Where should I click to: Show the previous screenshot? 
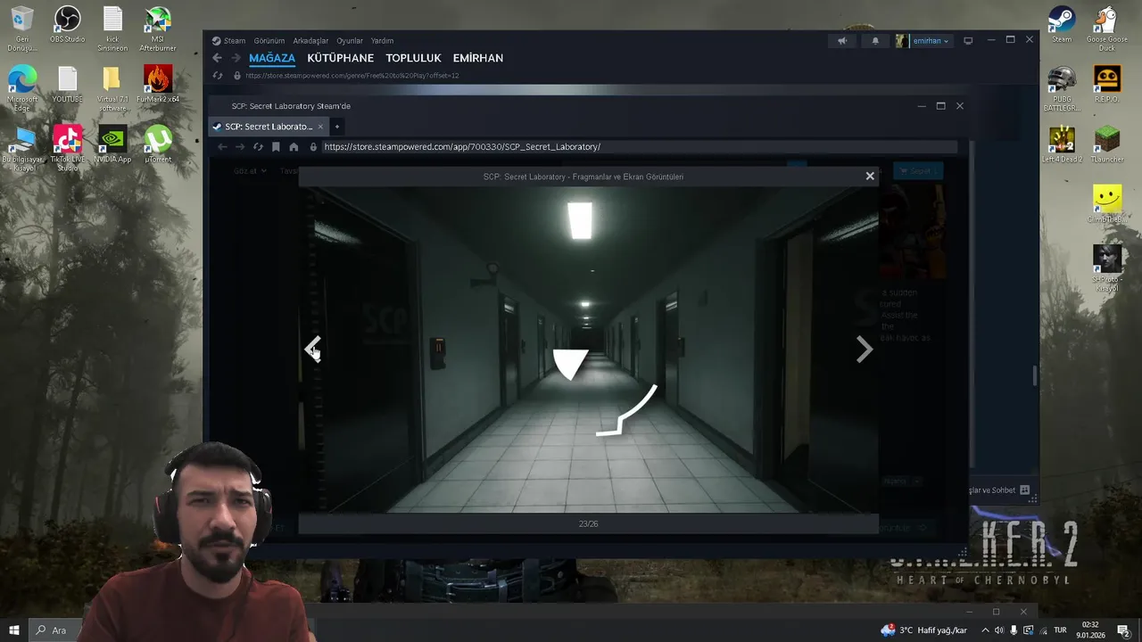tap(312, 349)
